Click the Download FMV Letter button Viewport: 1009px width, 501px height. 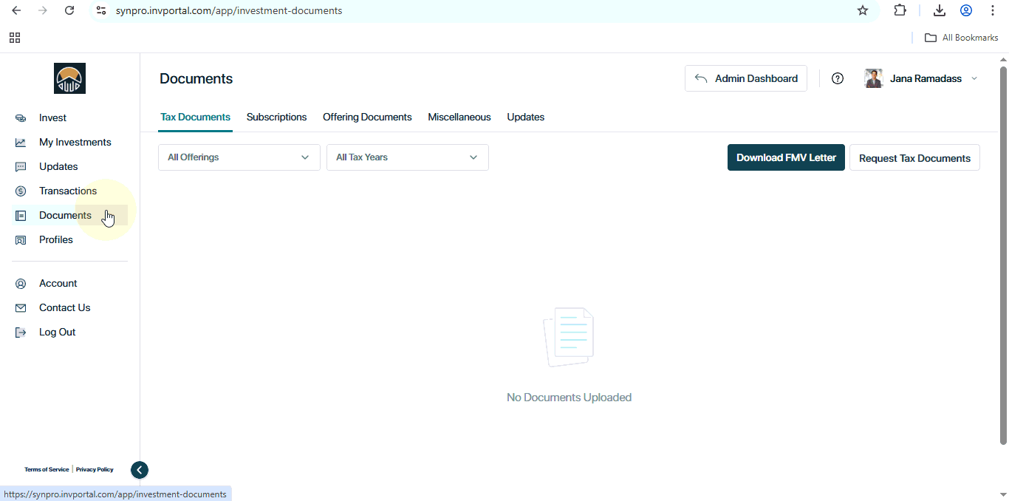786,157
